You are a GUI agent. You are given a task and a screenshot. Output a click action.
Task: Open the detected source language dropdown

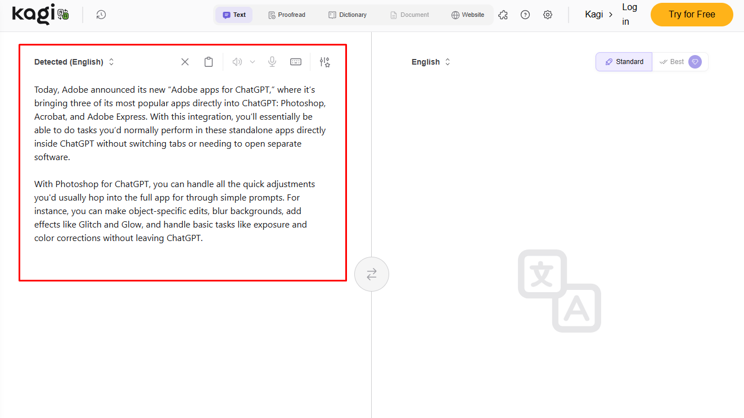click(x=74, y=62)
